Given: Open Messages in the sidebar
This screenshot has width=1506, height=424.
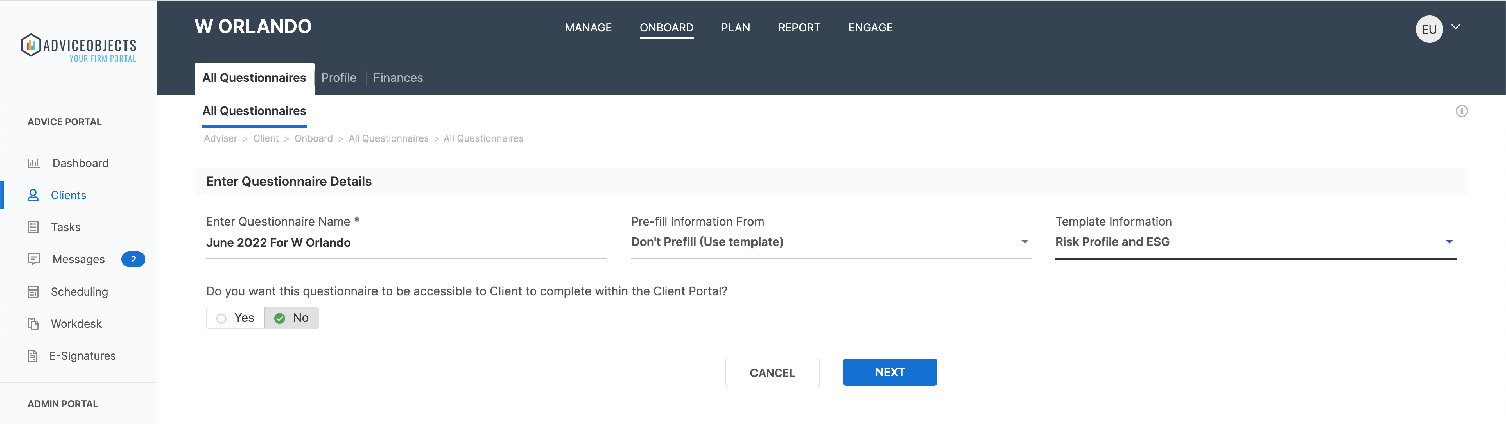Looking at the screenshot, I should [x=78, y=259].
